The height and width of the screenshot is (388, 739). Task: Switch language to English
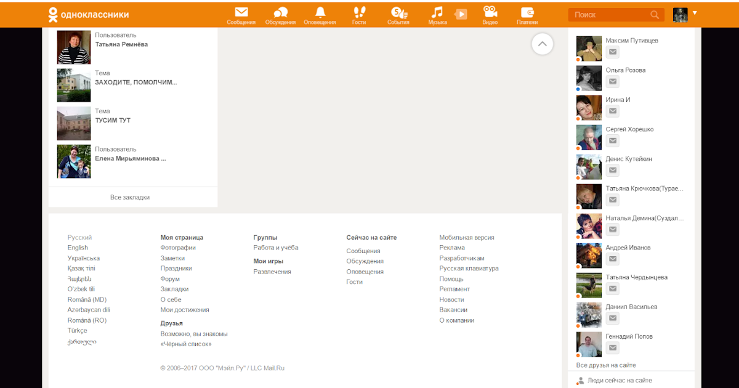coord(78,248)
